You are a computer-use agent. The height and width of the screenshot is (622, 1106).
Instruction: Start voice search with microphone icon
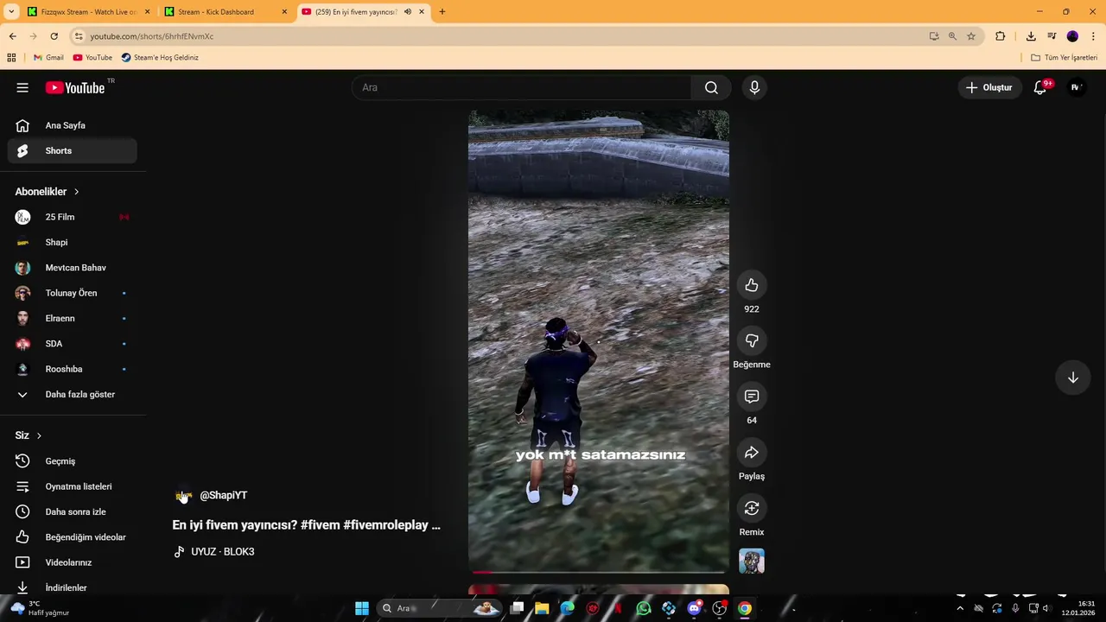point(754,87)
